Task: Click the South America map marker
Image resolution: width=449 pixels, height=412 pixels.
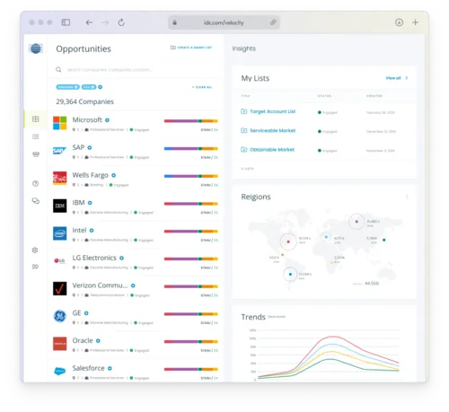Action: pyautogui.click(x=290, y=274)
